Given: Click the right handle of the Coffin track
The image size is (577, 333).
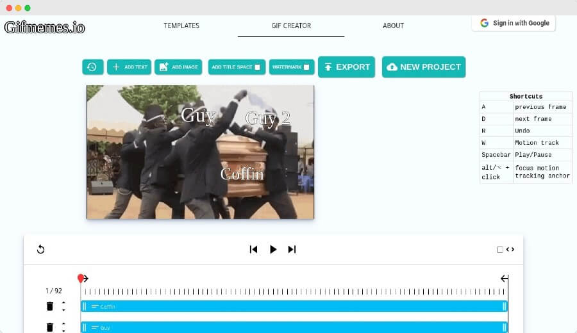Looking at the screenshot, I should pyautogui.click(x=504, y=306).
